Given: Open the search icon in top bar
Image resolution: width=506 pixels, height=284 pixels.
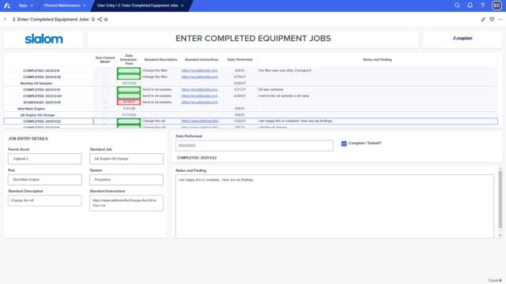Looking at the screenshot, I should pos(457,6).
